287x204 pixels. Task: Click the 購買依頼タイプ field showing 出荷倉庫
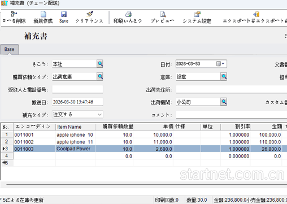click(x=75, y=77)
